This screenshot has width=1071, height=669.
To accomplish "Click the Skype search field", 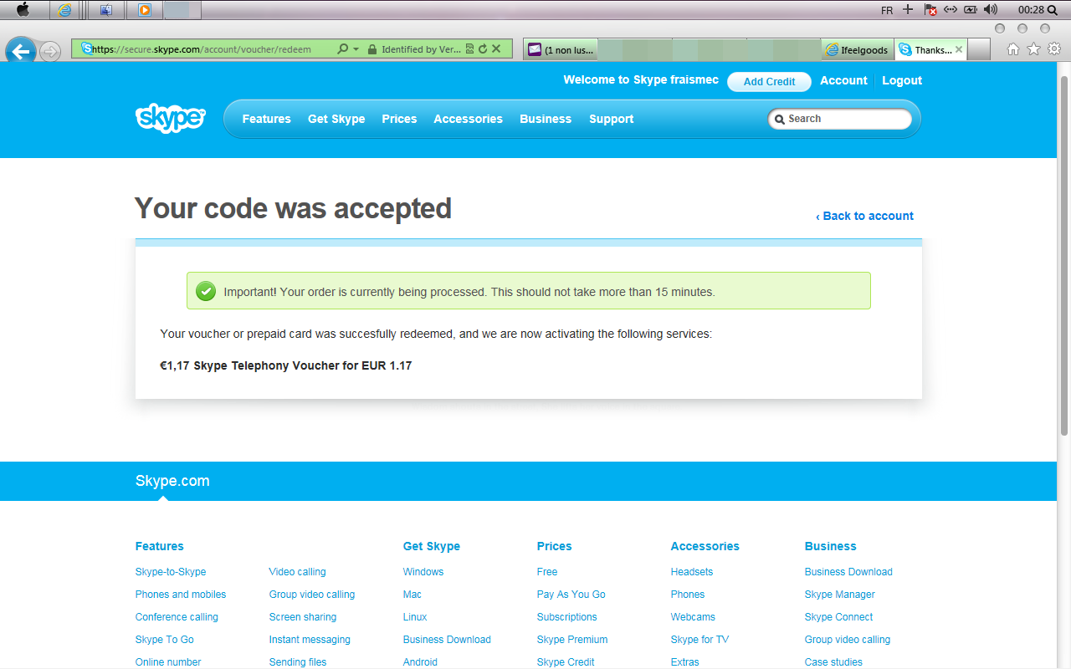I will coord(840,119).
